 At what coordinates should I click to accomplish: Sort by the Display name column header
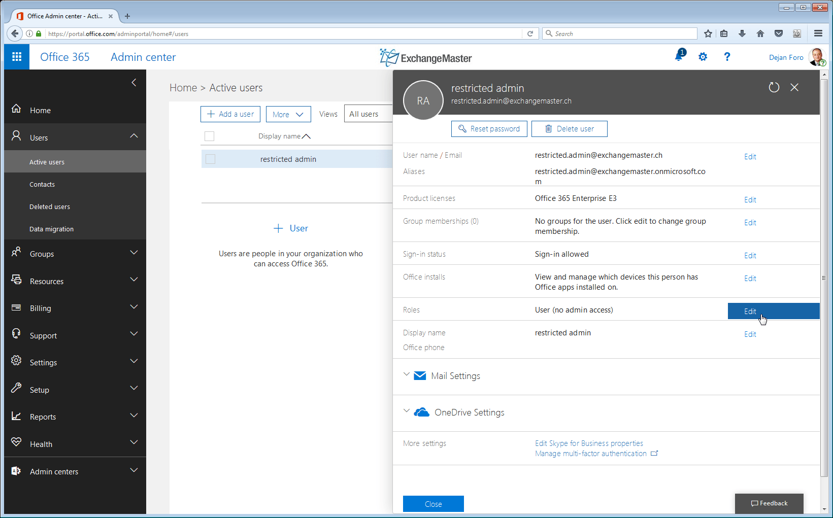click(284, 136)
